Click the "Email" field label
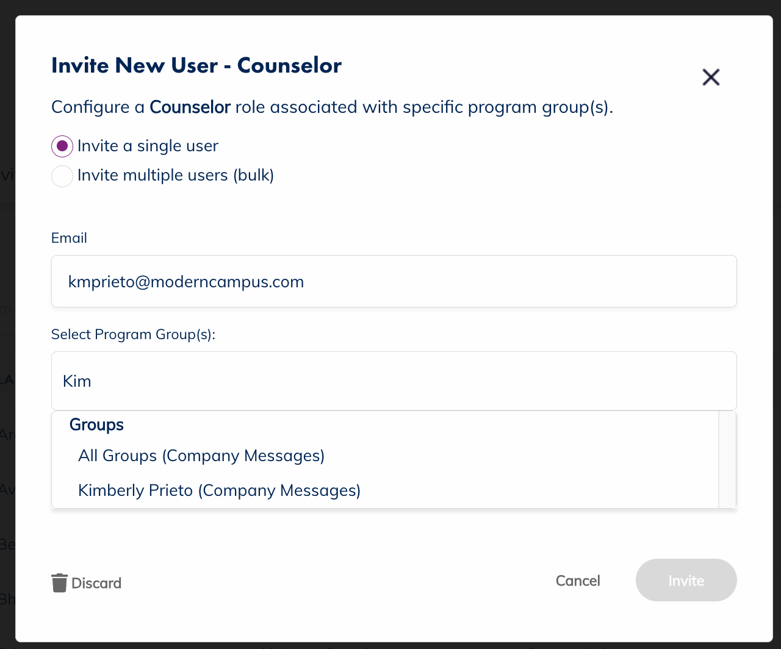This screenshot has height=649, width=781. click(69, 238)
